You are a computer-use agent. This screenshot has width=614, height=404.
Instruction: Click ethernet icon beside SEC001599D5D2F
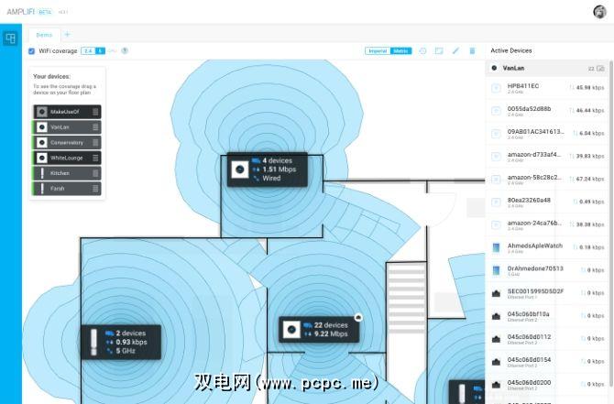496,293
